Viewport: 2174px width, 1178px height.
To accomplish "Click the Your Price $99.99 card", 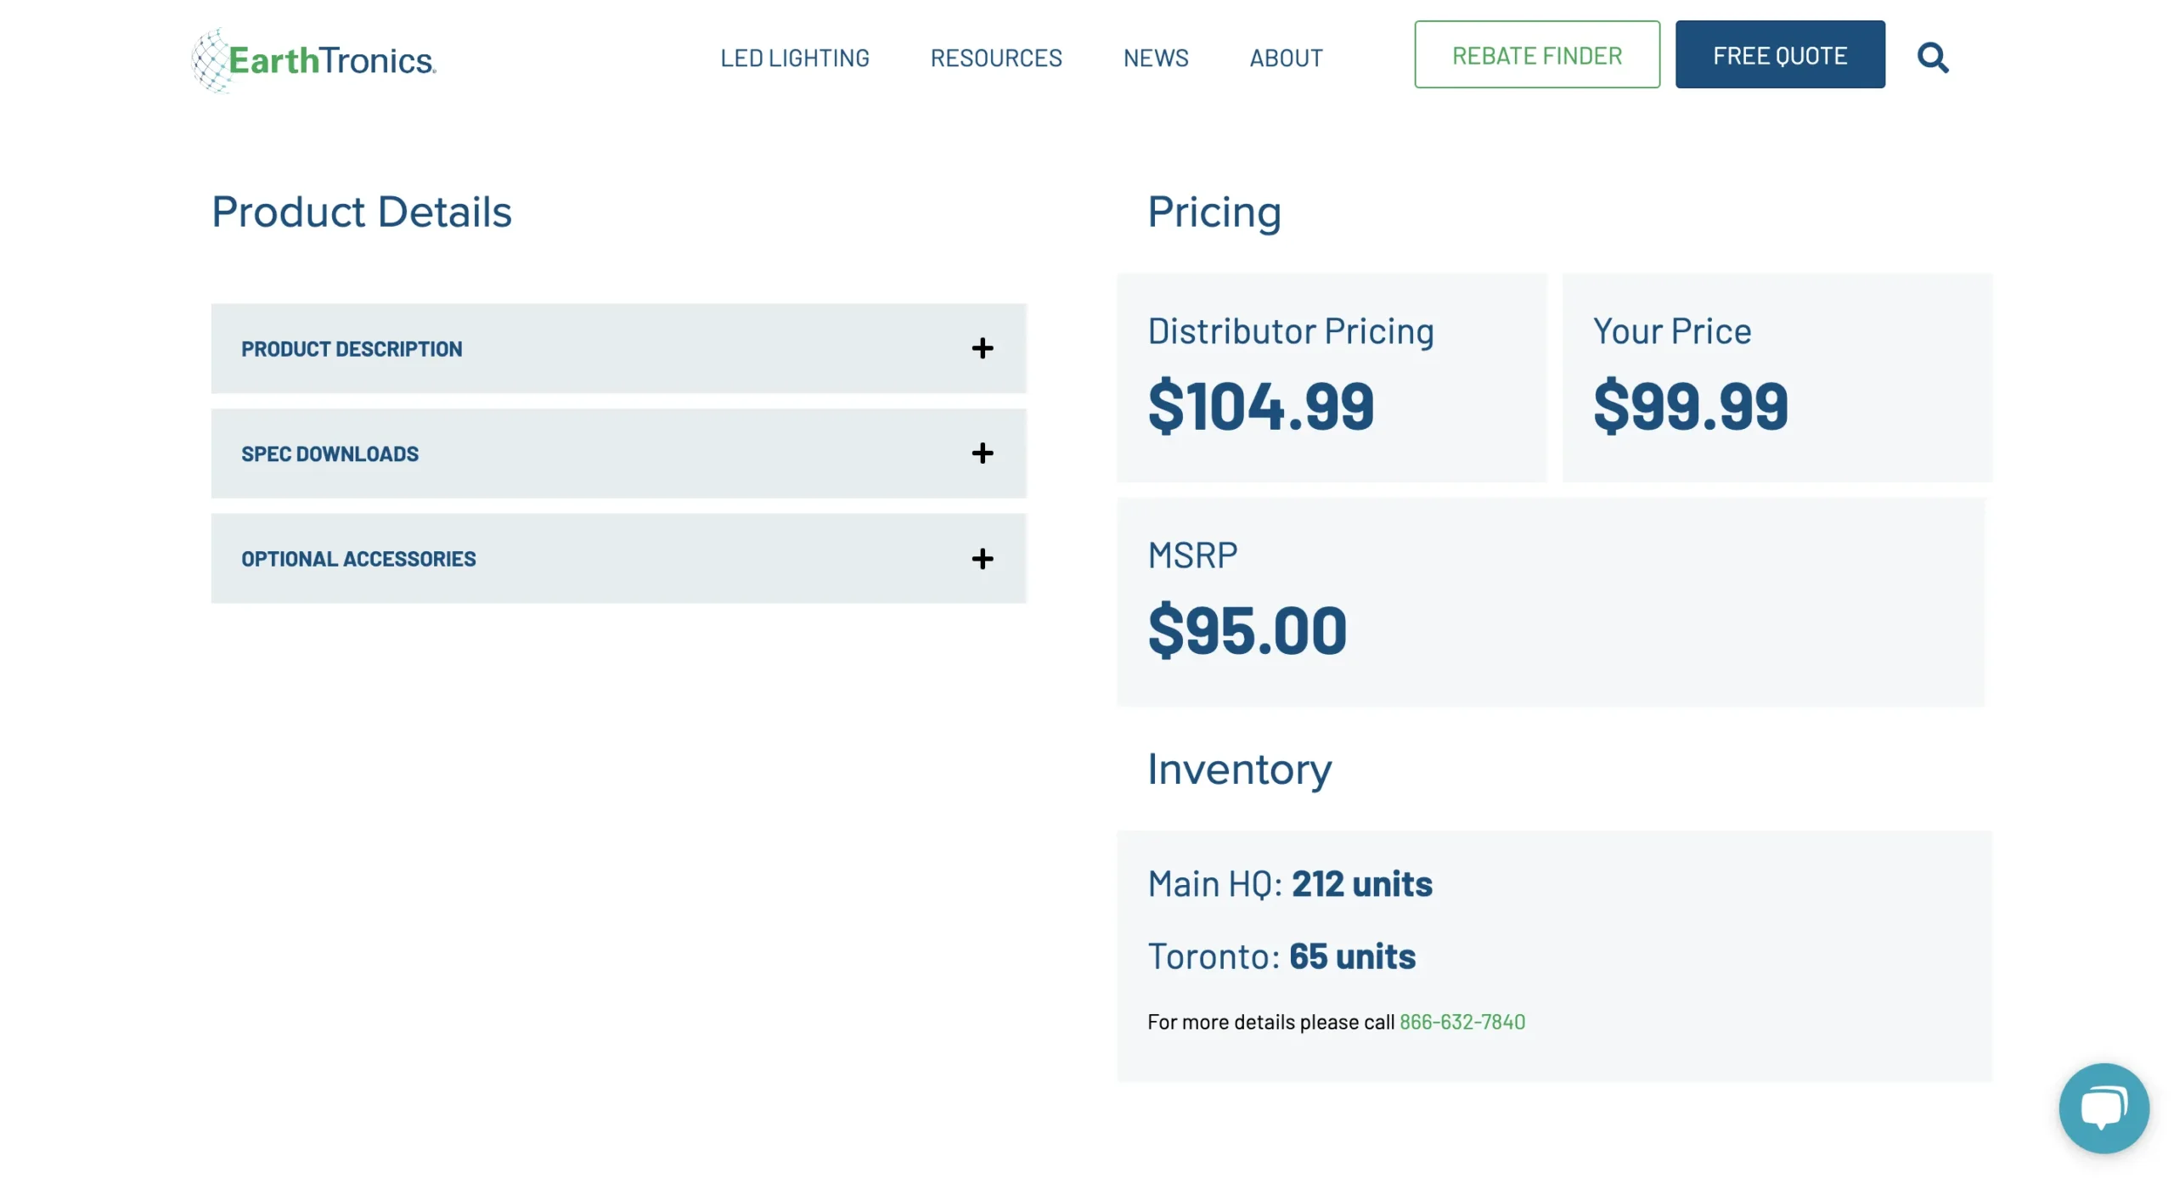I will point(1776,378).
